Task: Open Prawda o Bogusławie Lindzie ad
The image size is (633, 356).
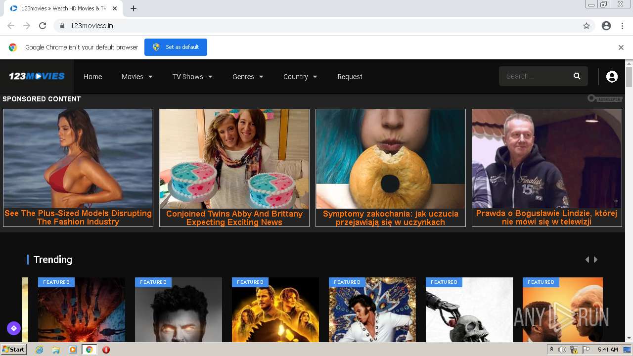Action: click(547, 168)
